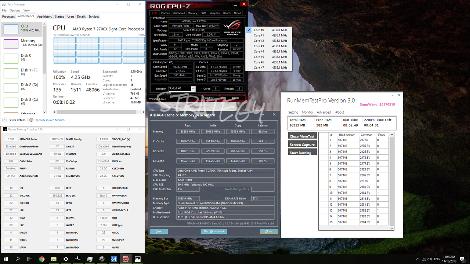This screenshot has width=470, height=264.
Task: Click the Open Resource Monitor icon
Action: click(x=31, y=120)
